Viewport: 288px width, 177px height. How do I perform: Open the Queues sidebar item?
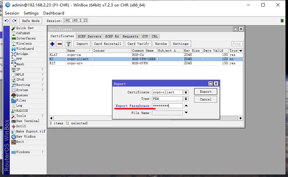[x=22, y=95]
